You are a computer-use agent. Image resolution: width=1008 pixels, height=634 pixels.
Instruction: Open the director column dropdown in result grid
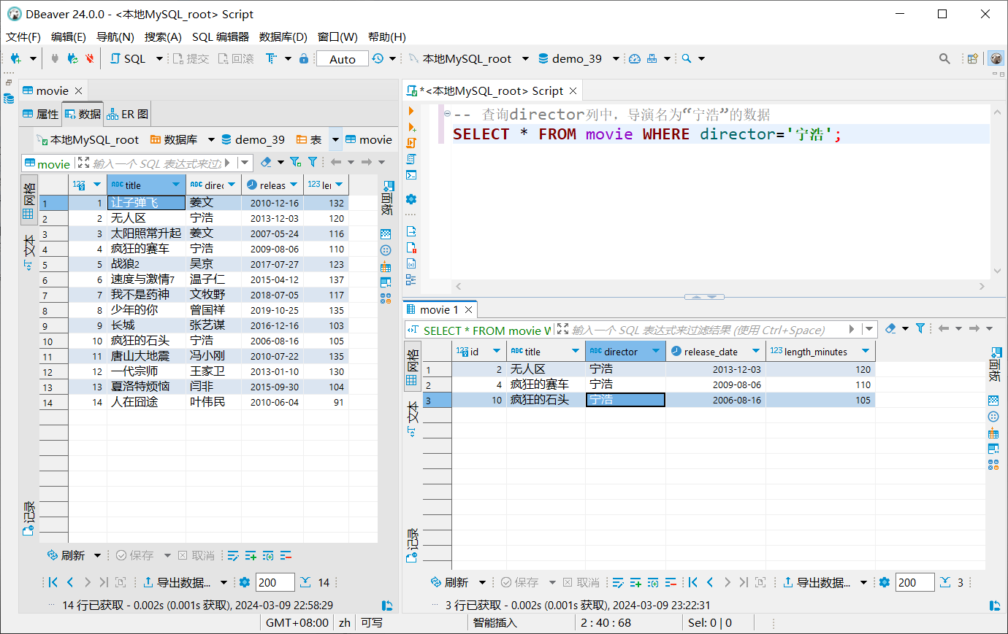(655, 351)
